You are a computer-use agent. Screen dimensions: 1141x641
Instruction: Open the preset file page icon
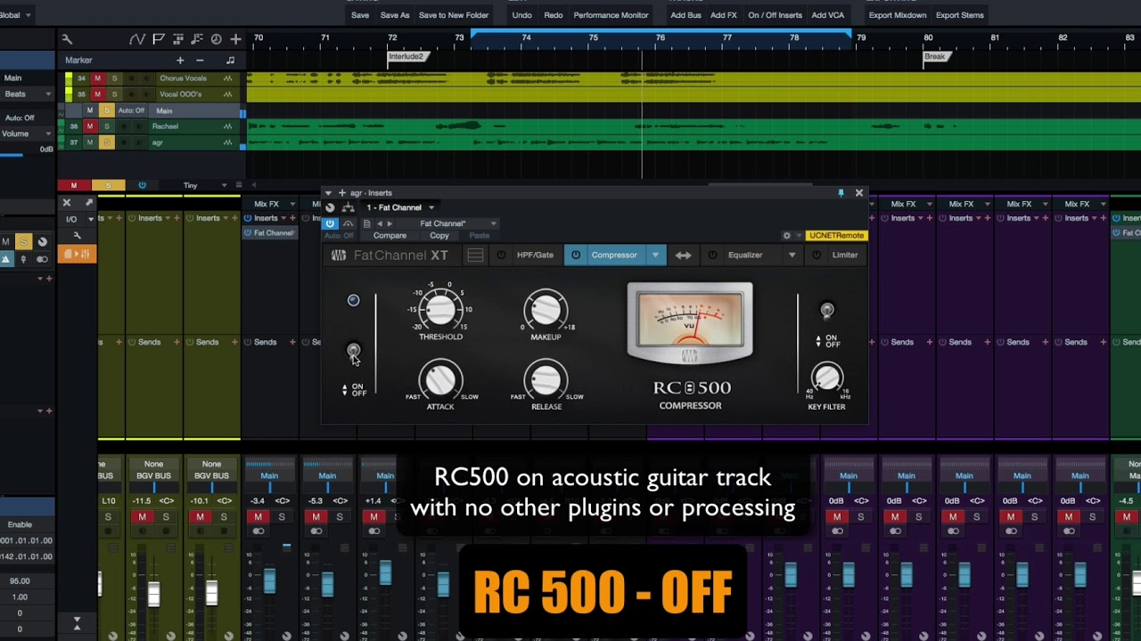click(x=366, y=223)
